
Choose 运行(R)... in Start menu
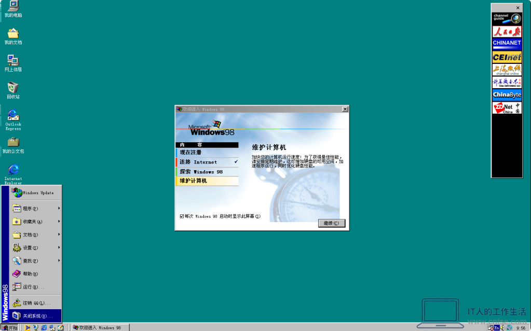pyautogui.click(x=36, y=287)
